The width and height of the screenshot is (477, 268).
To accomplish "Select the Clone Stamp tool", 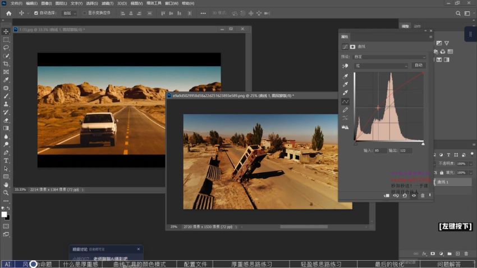I will 6,104.
